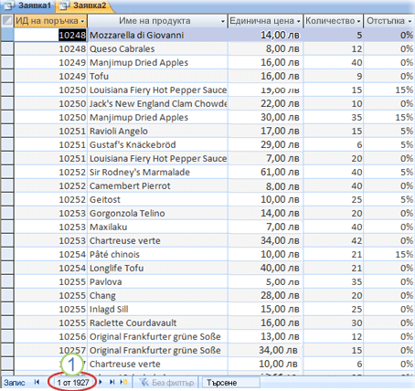
Task: Open ИД на поръчка column dropdown
Action: [82, 21]
